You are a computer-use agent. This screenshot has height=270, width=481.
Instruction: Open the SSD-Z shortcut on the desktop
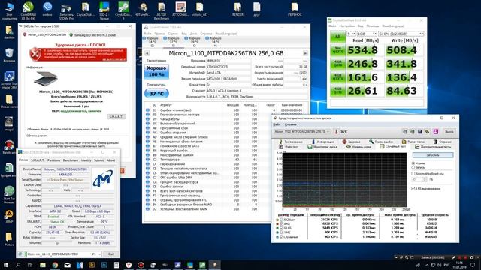click(x=104, y=10)
